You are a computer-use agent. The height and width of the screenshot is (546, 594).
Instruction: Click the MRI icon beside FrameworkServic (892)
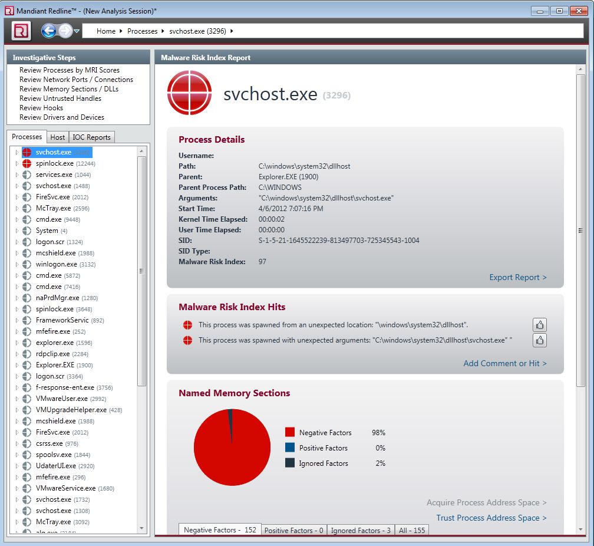click(27, 320)
